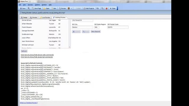Open Web Projects from the toolbar

89,9
